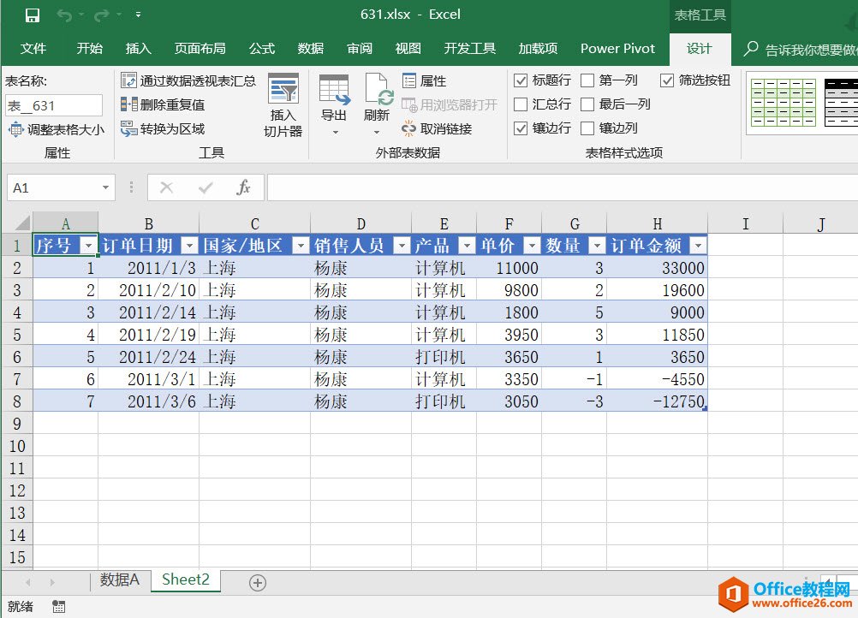
Task: Add a new sheet with plus icon
Action: pyautogui.click(x=257, y=582)
